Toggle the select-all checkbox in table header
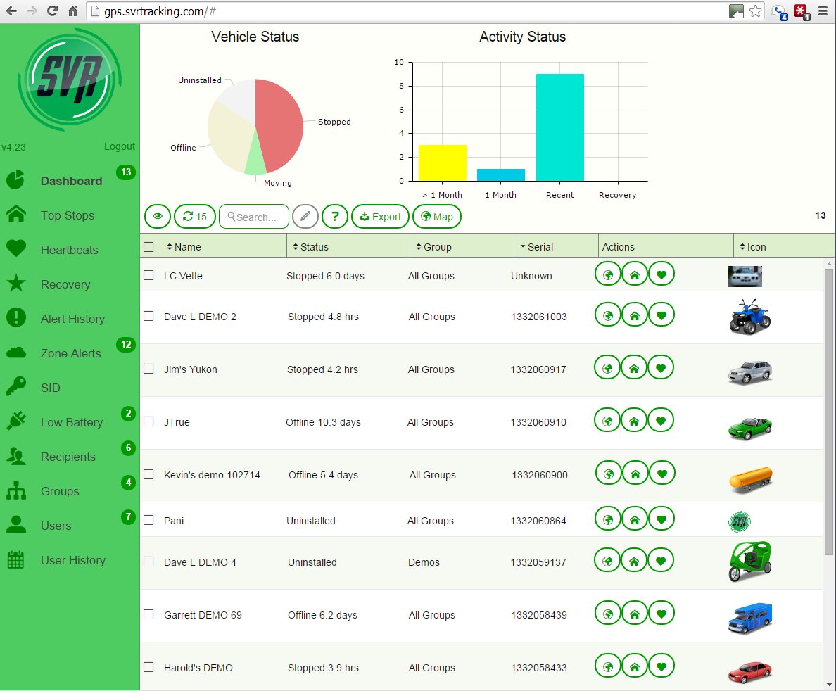 148,247
